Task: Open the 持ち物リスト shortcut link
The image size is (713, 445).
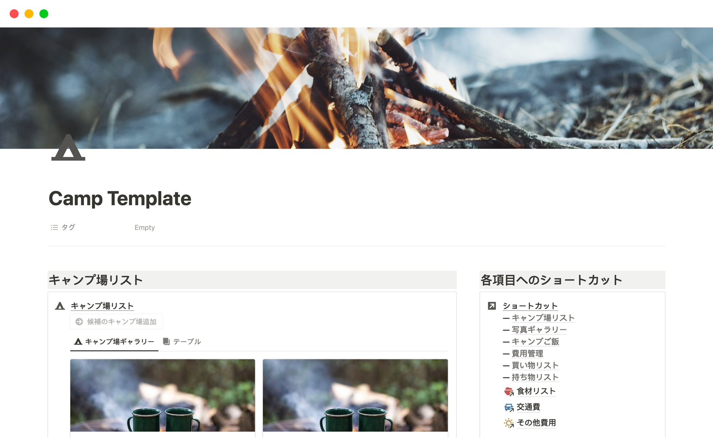Action: 535,377
